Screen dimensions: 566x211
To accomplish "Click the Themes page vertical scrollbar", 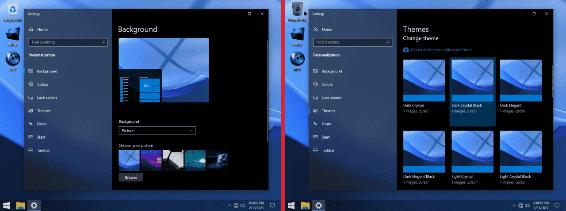I will 552,82.
